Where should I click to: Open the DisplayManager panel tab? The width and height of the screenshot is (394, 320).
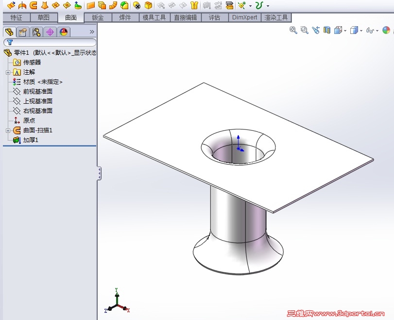[64, 32]
